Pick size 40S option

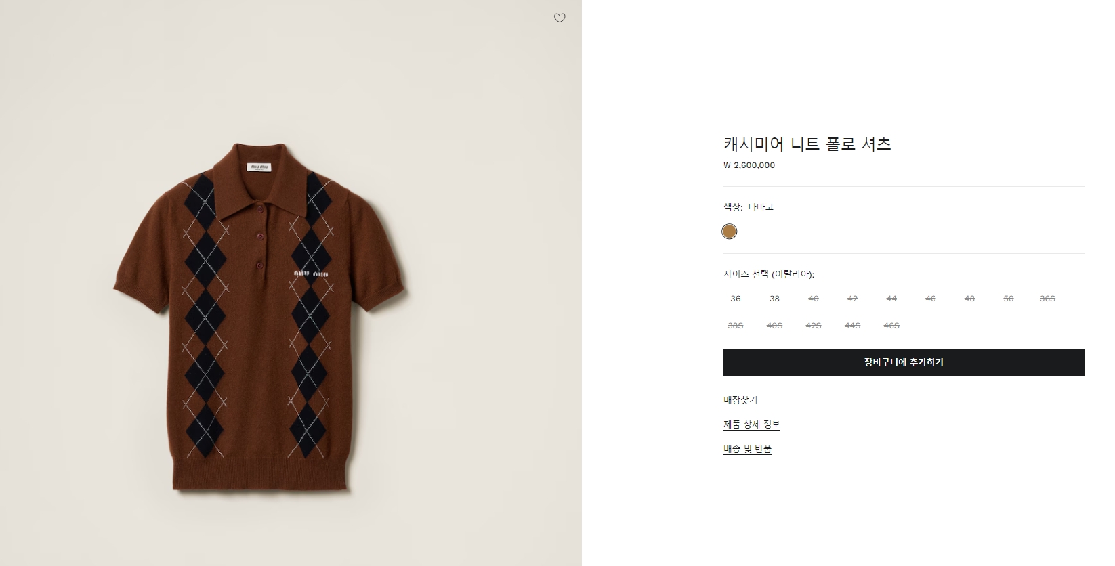pyautogui.click(x=774, y=326)
